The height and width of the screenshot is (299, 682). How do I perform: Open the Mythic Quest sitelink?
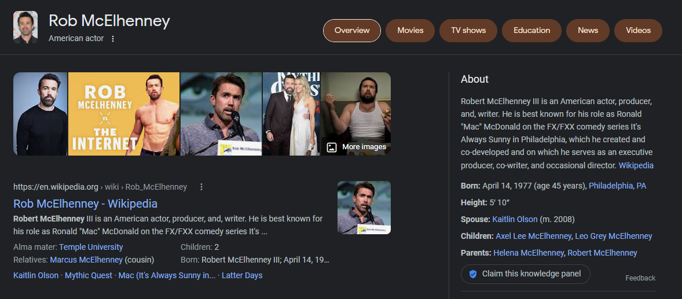(x=89, y=275)
